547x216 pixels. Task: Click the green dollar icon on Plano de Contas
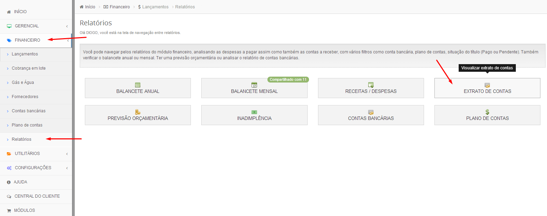click(x=487, y=112)
